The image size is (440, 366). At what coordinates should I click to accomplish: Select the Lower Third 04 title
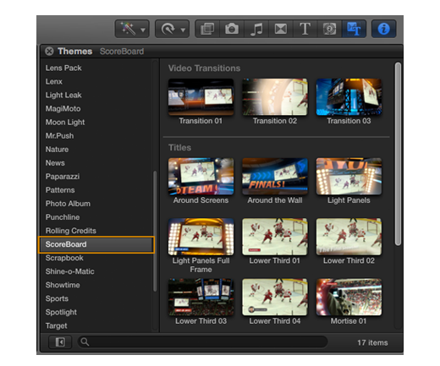(x=275, y=297)
